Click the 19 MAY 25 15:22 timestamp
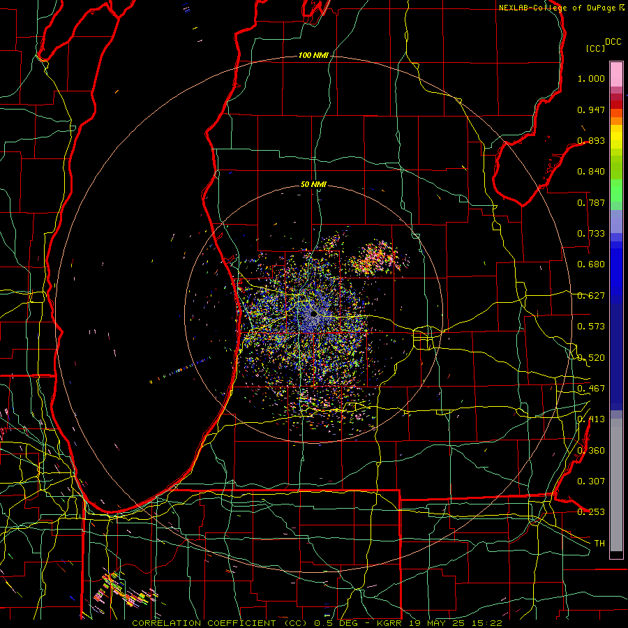 click(456, 623)
